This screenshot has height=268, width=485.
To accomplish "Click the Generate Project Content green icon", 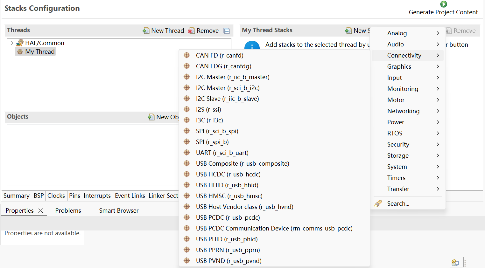I will (x=443, y=4).
